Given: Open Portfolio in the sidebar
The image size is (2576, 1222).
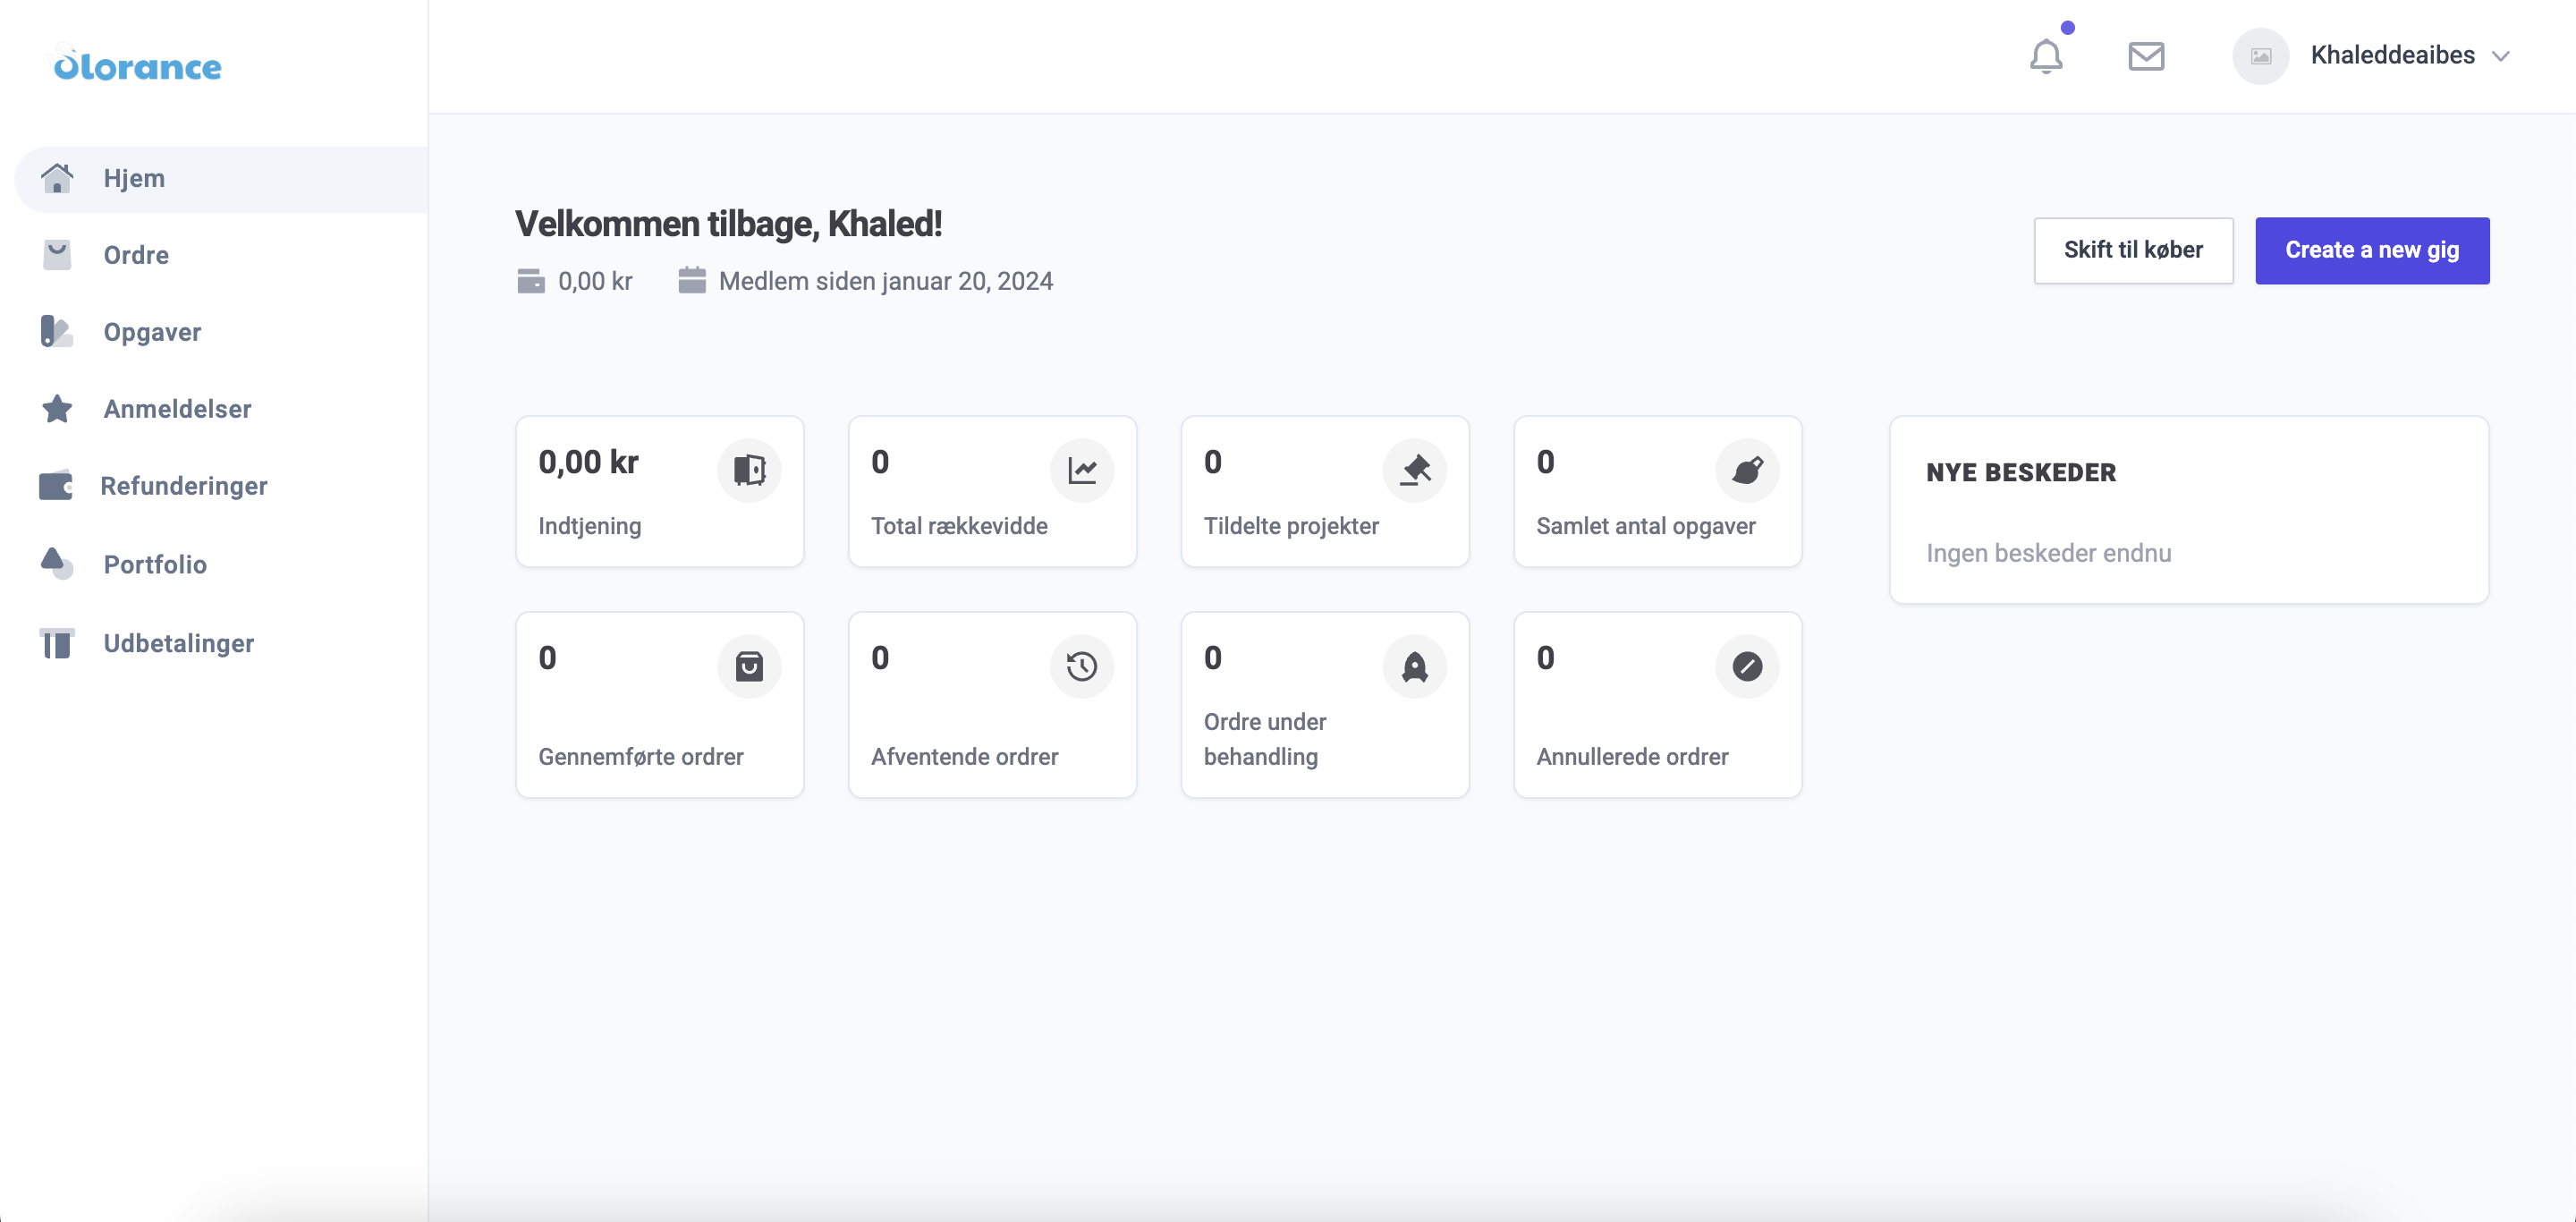Looking at the screenshot, I should tap(155, 564).
